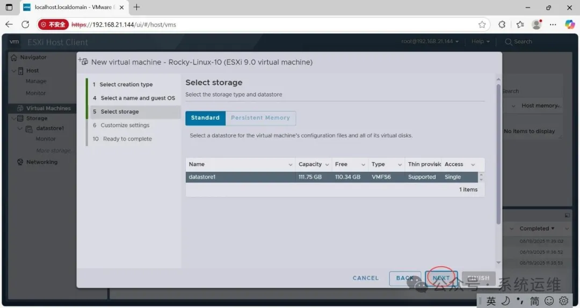Close the localhost.localdomain browser tab
Viewport: 580px width, 308px height.
[x=121, y=8]
